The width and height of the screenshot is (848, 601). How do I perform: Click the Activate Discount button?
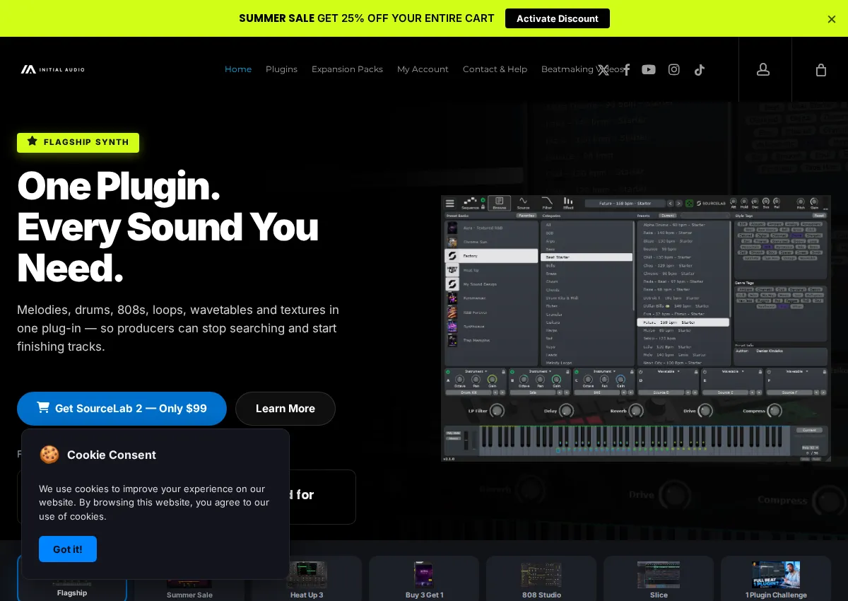coord(558,18)
